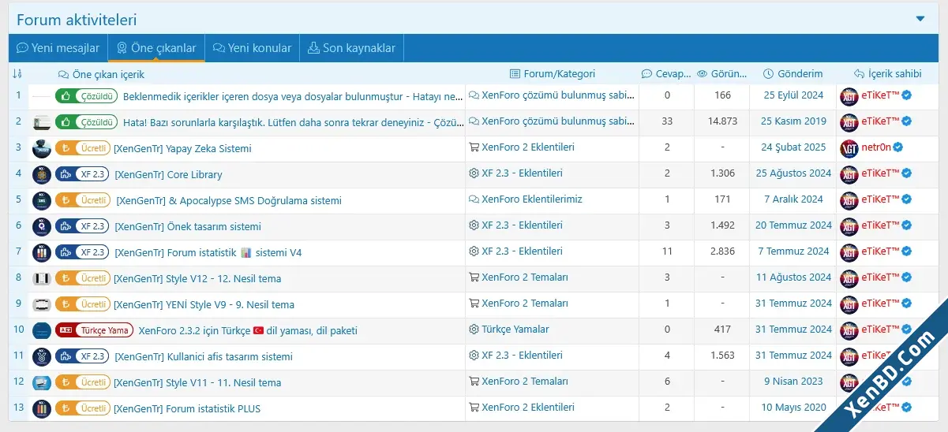Click netr0n avatar icon

click(849, 148)
